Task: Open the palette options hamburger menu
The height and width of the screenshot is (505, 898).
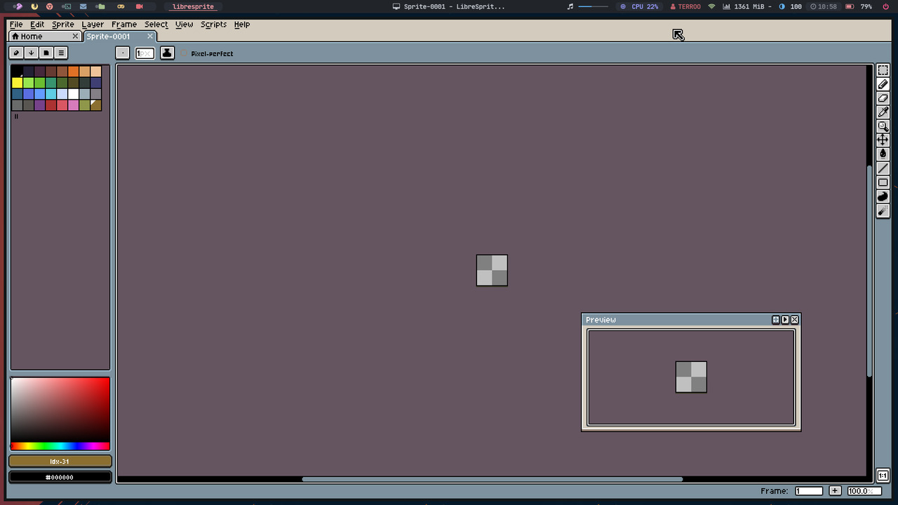Action: coord(60,53)
